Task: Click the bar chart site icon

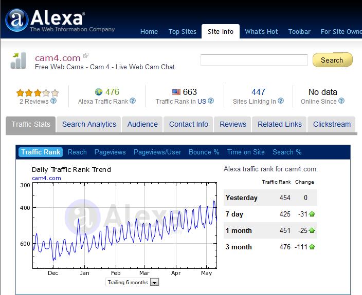Action: 18,61
